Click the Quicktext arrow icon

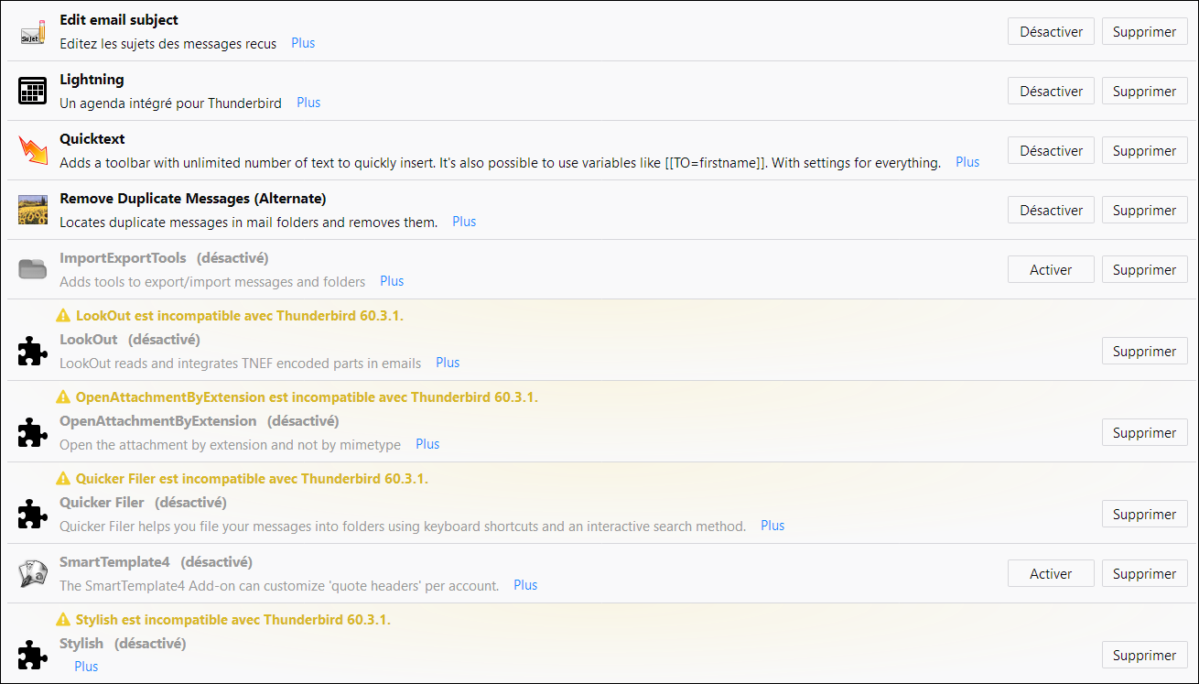click(33, 151)
